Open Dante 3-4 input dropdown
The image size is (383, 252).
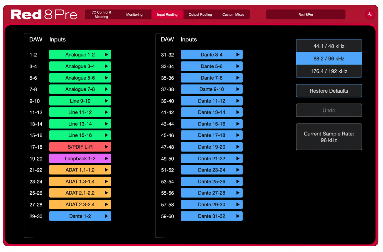point(212,55)
